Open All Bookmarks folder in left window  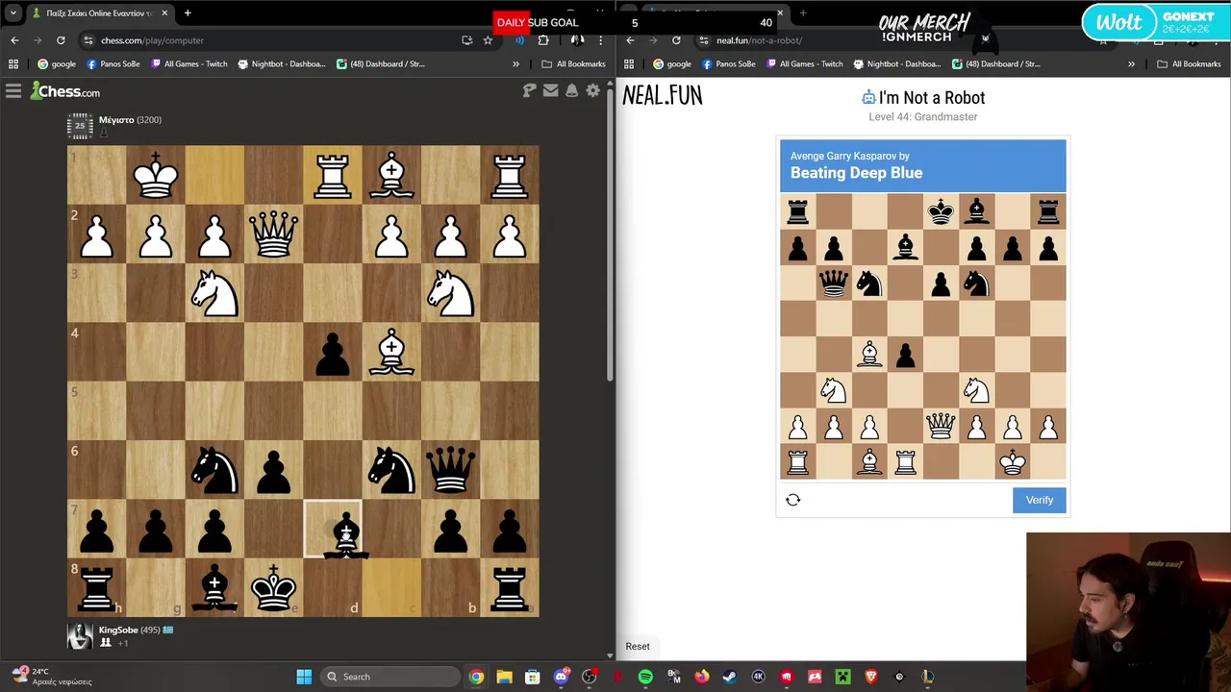[x=573, y=64]
